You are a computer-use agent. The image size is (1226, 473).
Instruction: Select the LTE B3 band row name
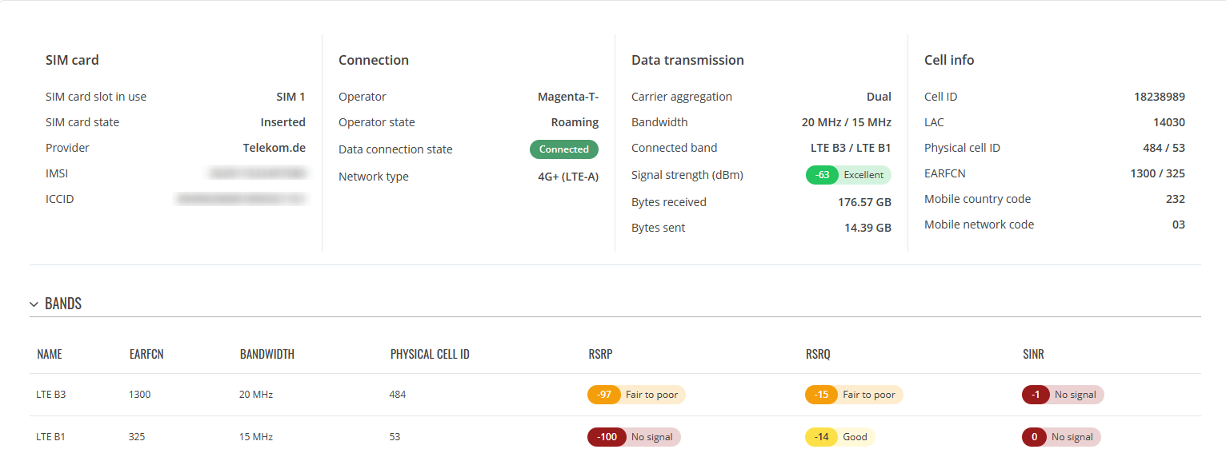point(51,395)
